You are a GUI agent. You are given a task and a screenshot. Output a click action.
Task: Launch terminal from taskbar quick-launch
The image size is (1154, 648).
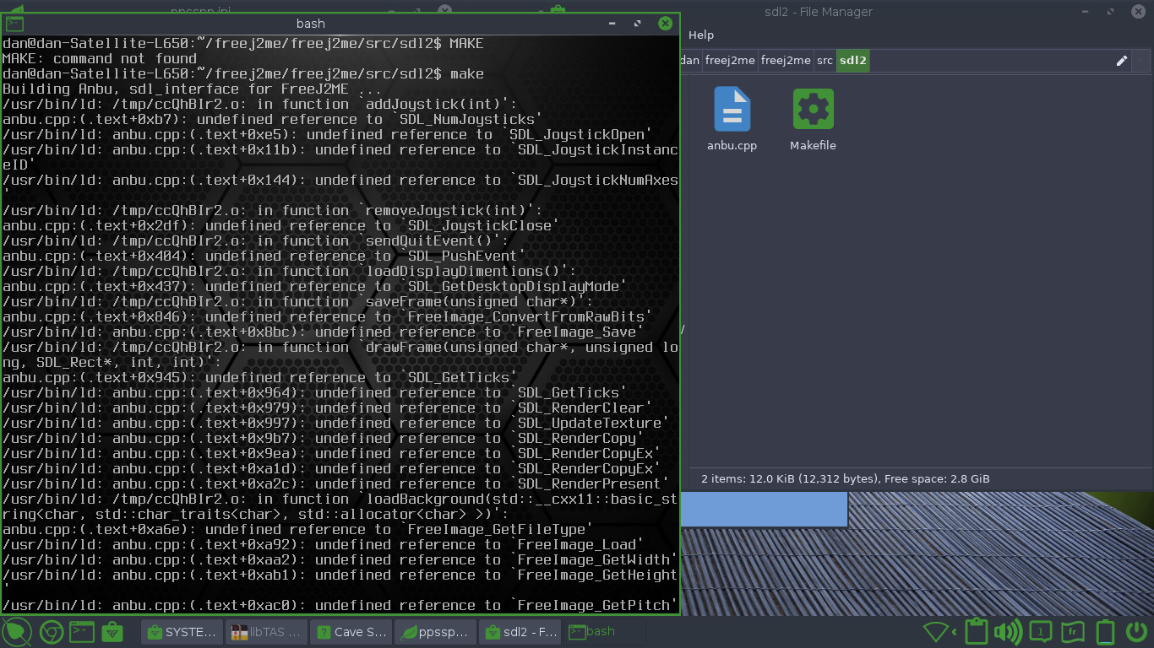[82, 631]
